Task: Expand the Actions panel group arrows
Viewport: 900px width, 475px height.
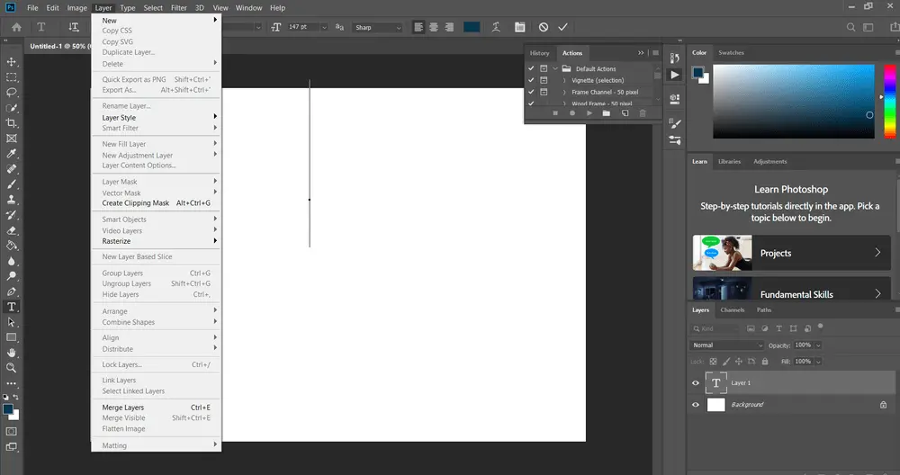Action: coord(641,53)
